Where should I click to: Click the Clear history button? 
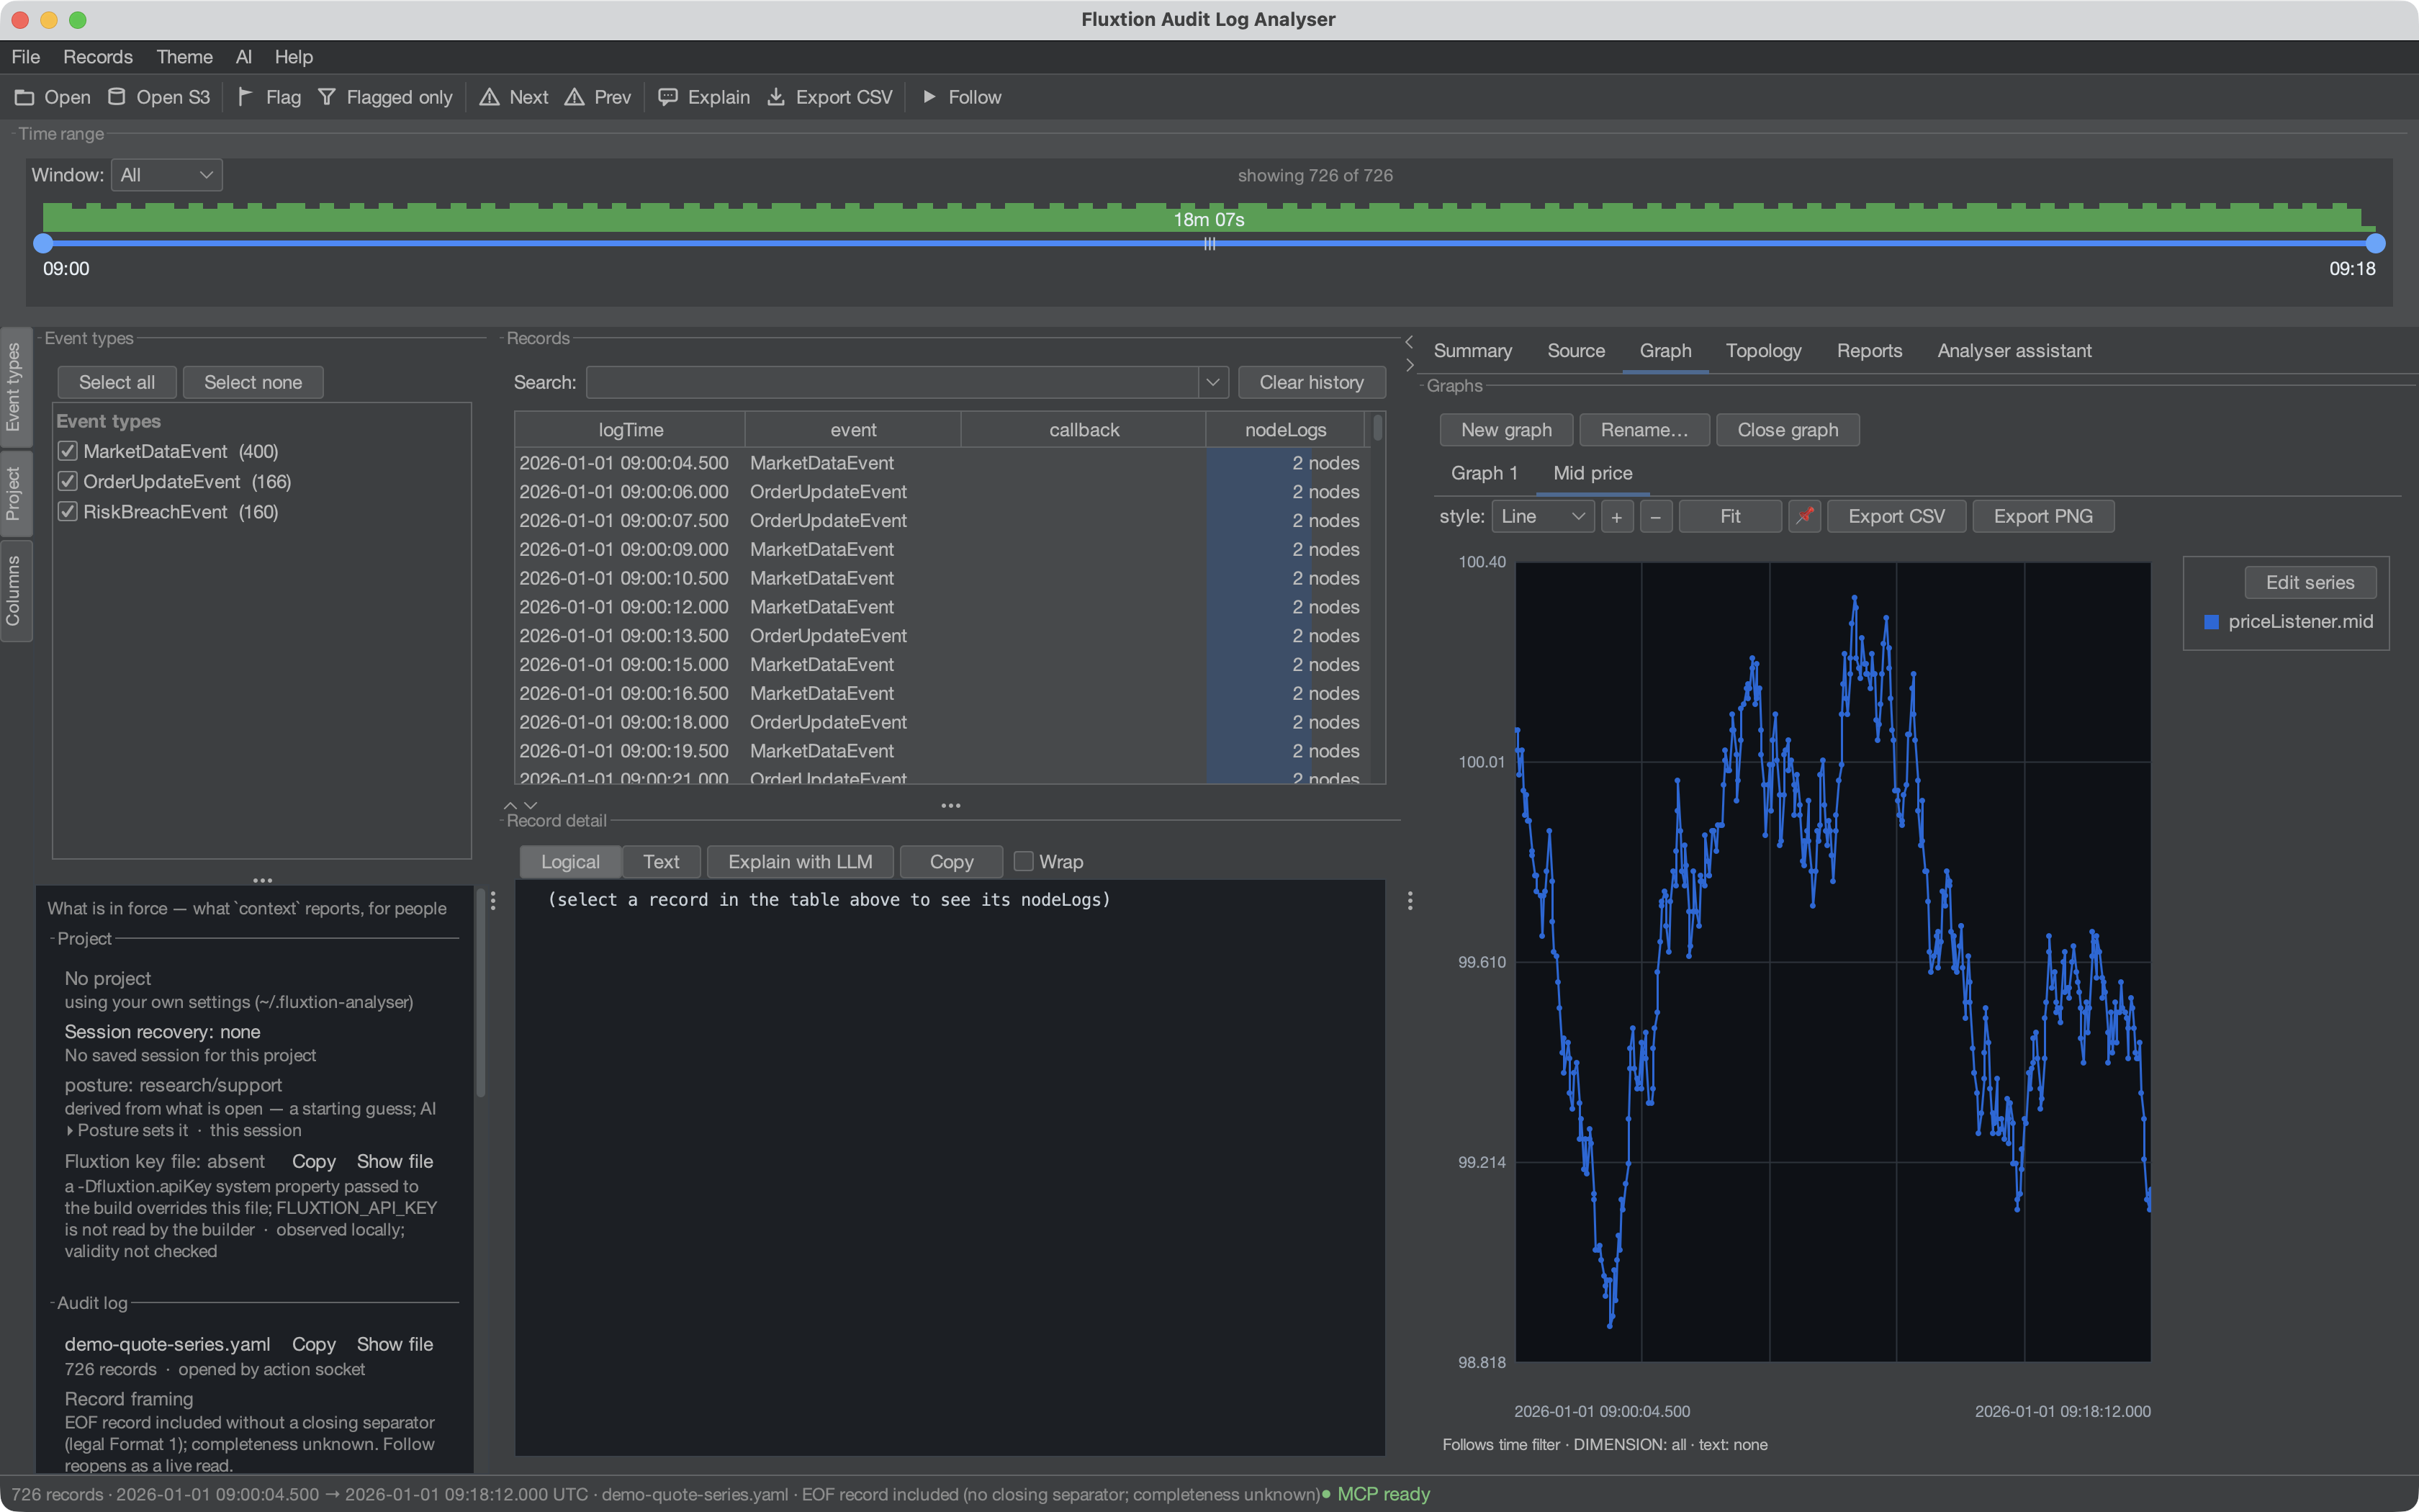(x=1312, y=382)
